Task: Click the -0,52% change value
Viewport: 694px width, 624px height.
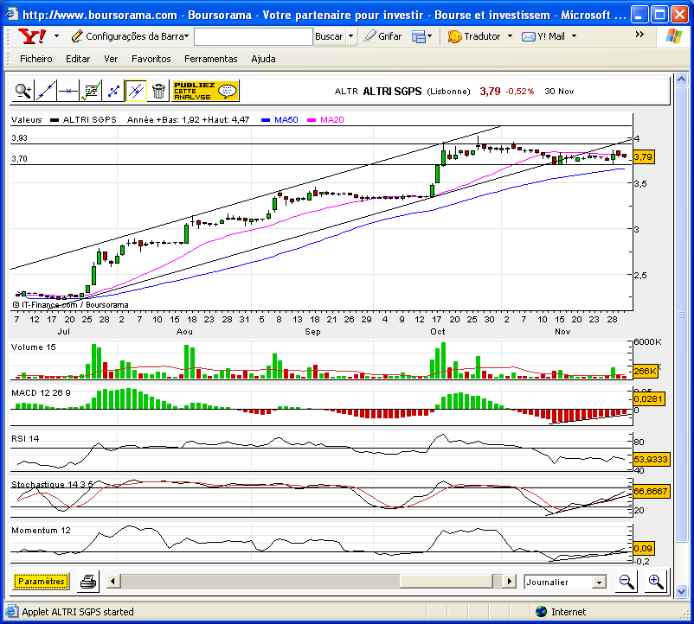Action: pyautogui.click(x=520, y=92)
